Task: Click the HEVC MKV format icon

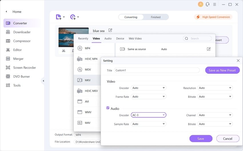Action: tap(80, 91)
